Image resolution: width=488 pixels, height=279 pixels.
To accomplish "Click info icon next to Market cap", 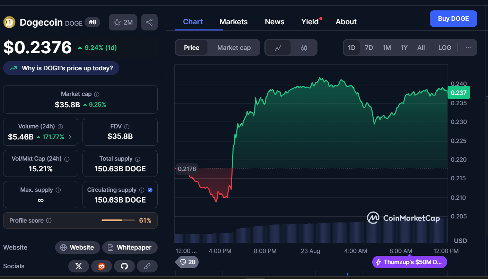I will click(x=97, y=94).
